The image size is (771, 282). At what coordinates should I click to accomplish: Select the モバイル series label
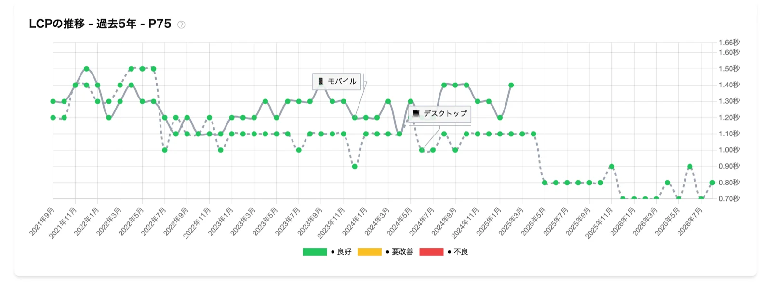click(342, 82)
